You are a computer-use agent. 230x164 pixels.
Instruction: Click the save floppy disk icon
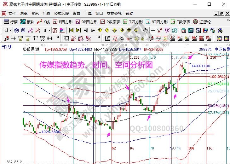[205, 30]
